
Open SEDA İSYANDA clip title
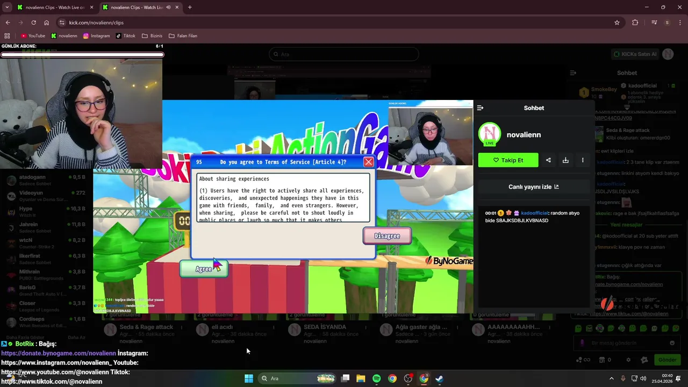coord(325,327)
